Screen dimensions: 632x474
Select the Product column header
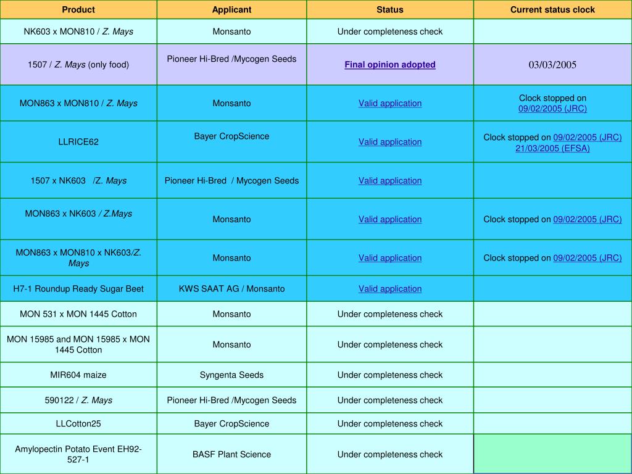[x=78, y=10]
